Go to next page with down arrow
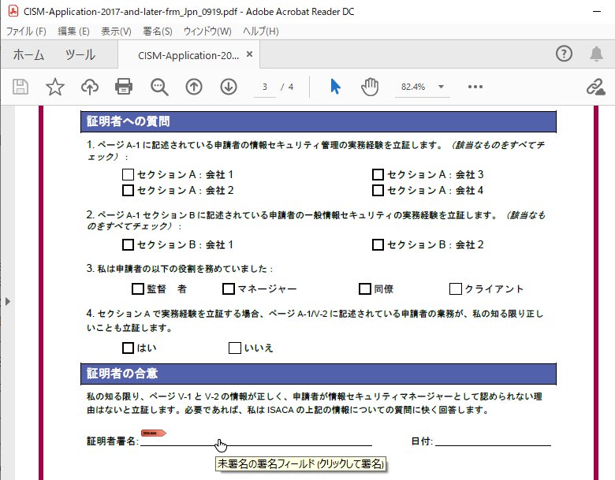This screenshot has width=615, height=480. point(229,87)
